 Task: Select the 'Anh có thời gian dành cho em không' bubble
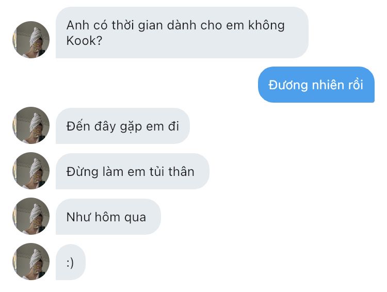(182, 33)
